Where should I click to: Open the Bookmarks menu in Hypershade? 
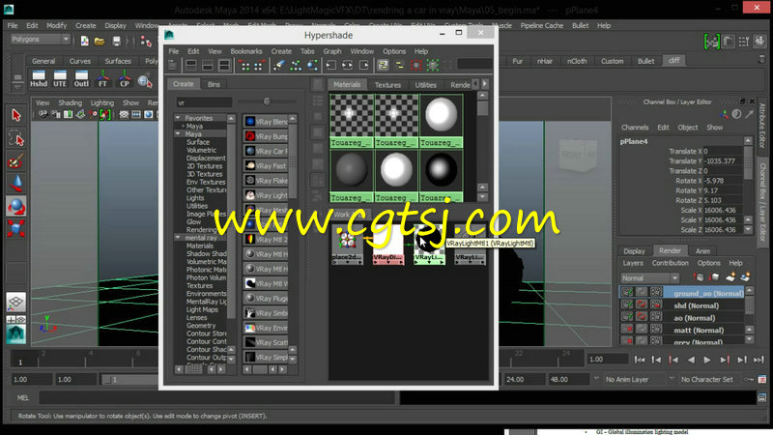[x=246, y=51]
